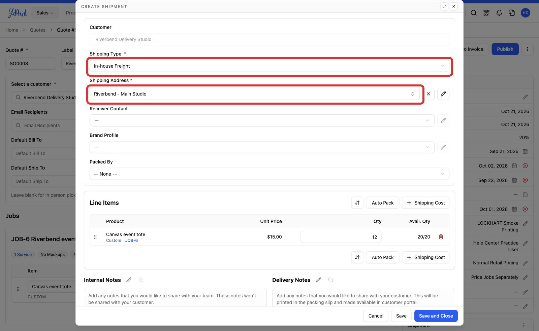Click the 1 Service tag
The image size is (539, 331).
[x=23, y=255]
